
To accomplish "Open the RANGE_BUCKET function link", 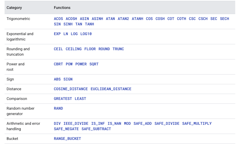I will [67, 139].
